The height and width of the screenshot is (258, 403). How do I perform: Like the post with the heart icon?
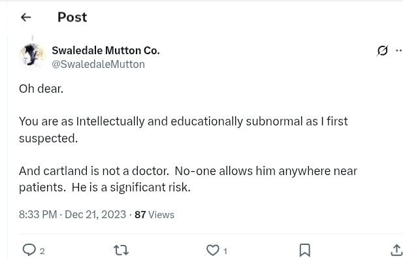(212, 250)
